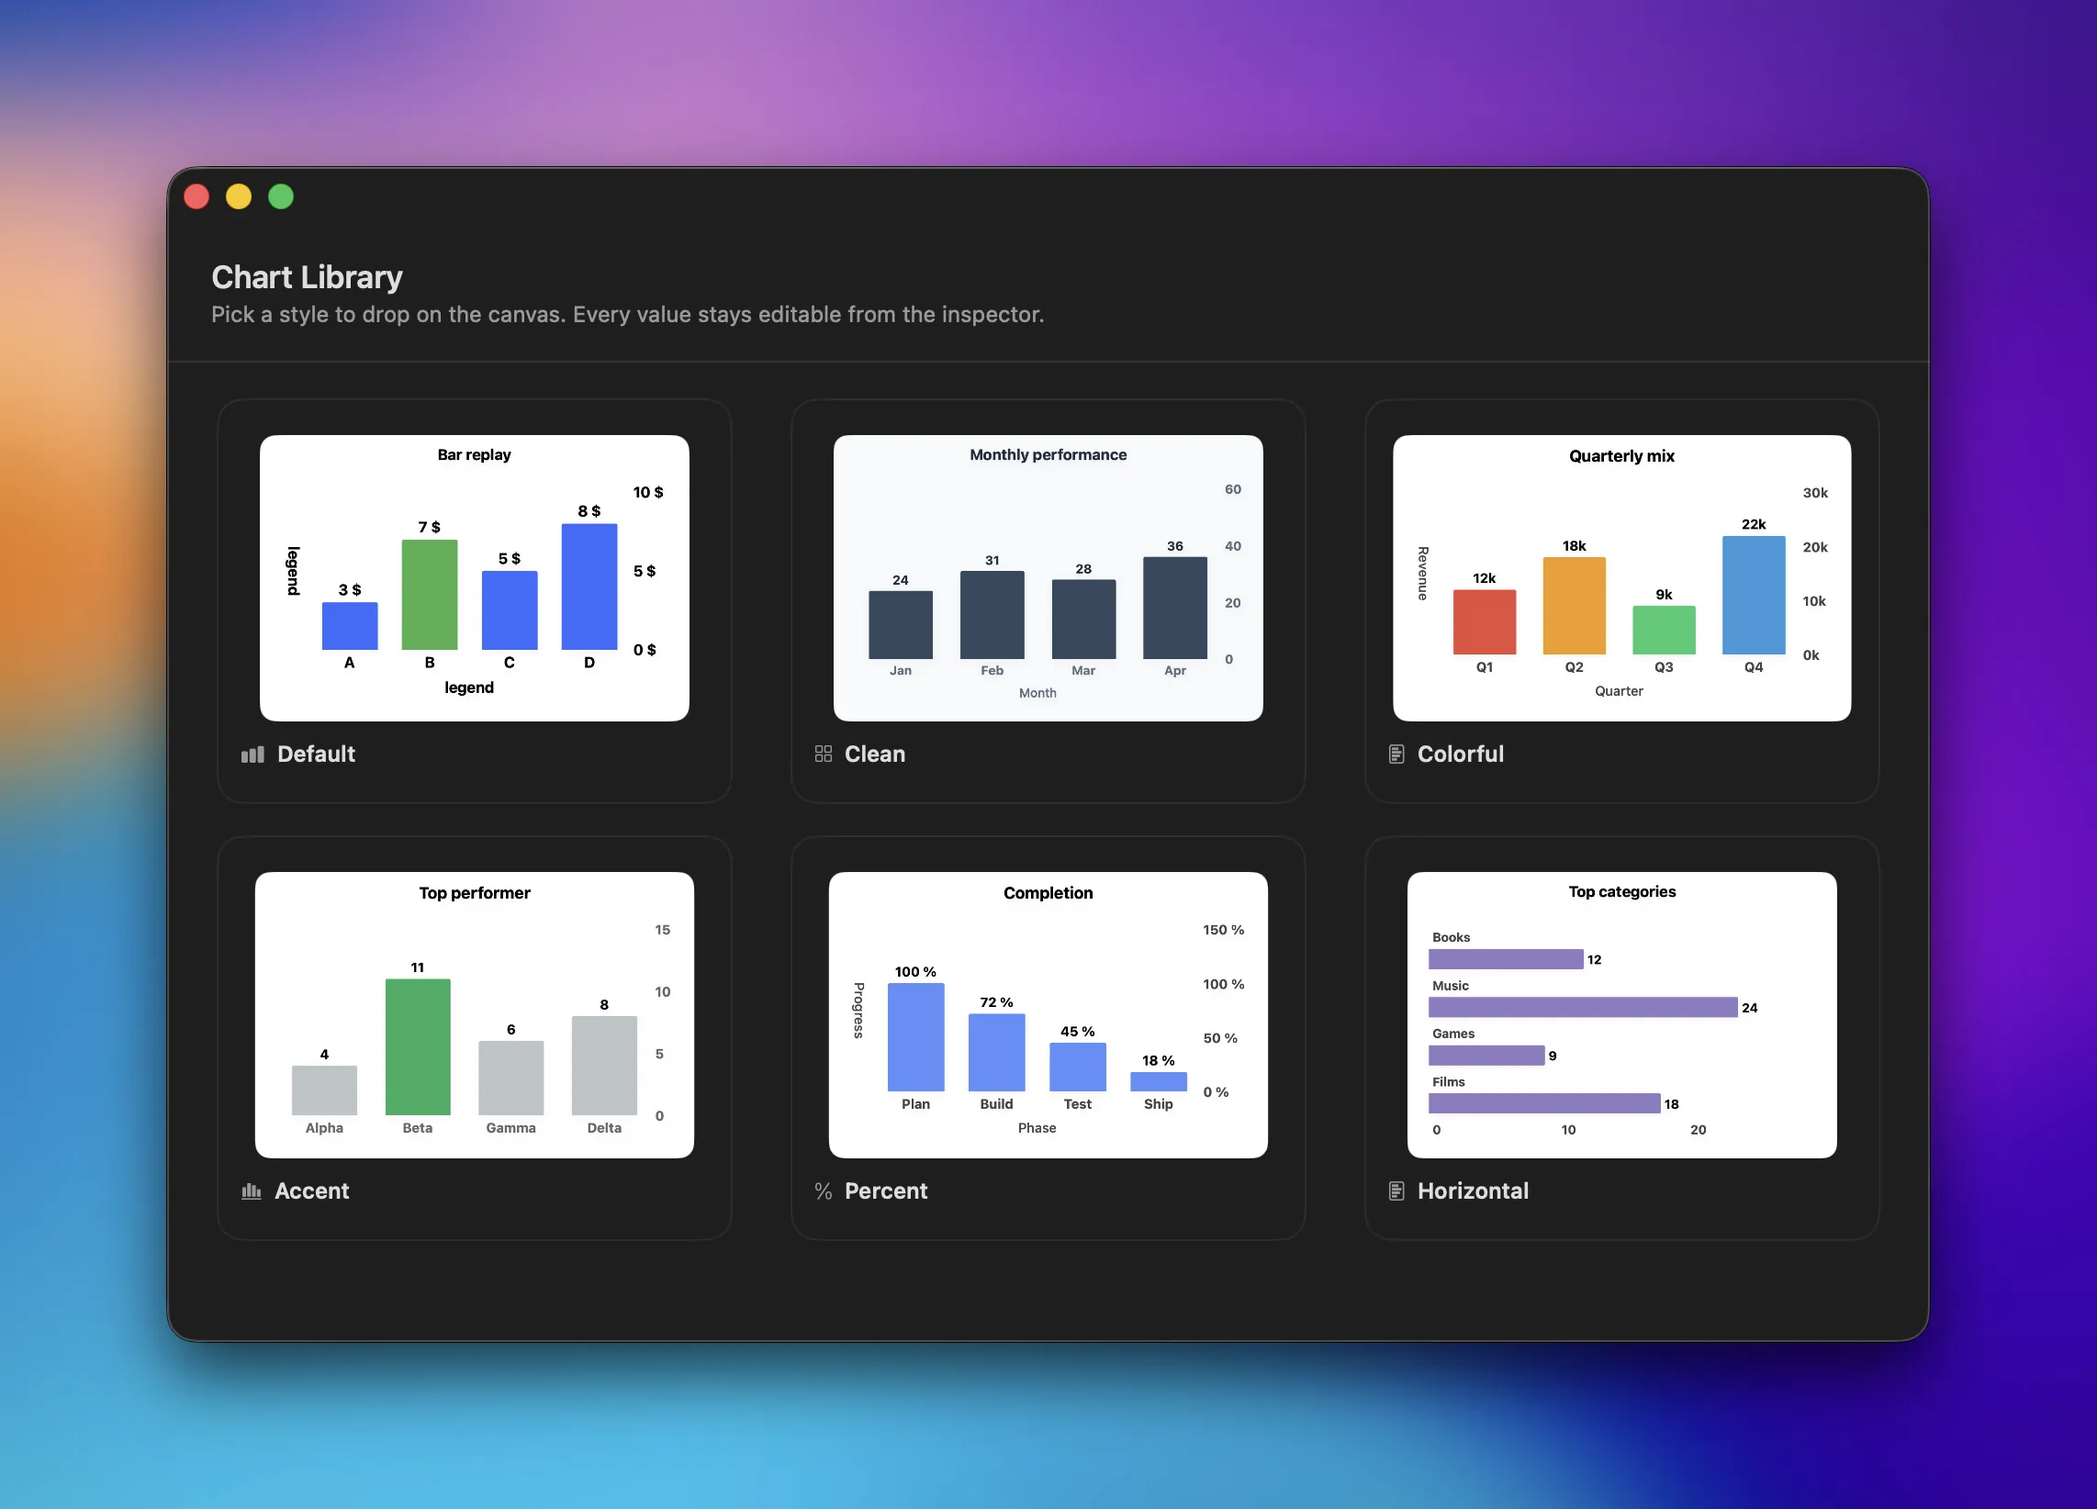Click the Clean style label
The image size is (2097, 1509).
[x=875, y=754]
